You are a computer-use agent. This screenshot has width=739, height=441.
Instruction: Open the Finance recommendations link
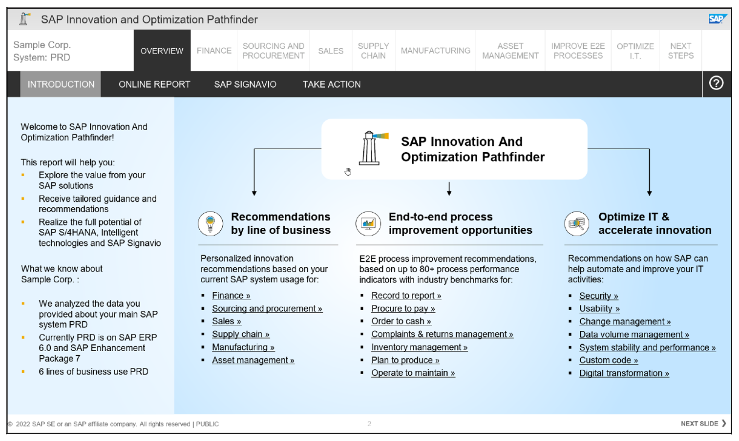pos(230,295)
